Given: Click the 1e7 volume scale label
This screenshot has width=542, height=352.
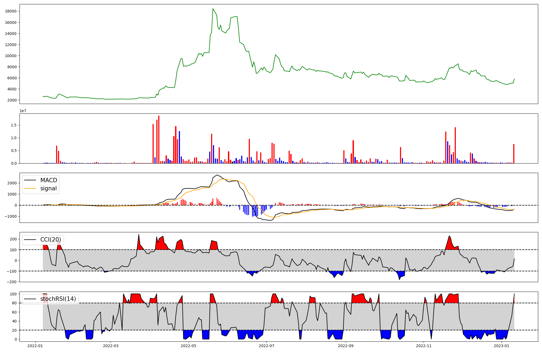Looking at the screenshot, I should 23,111.
